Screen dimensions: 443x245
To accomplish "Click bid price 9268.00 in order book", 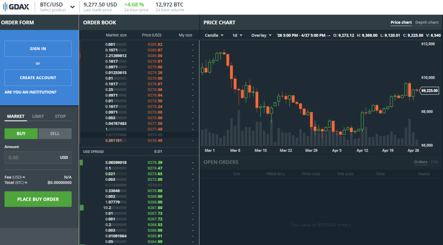I will tap(155, 202).
